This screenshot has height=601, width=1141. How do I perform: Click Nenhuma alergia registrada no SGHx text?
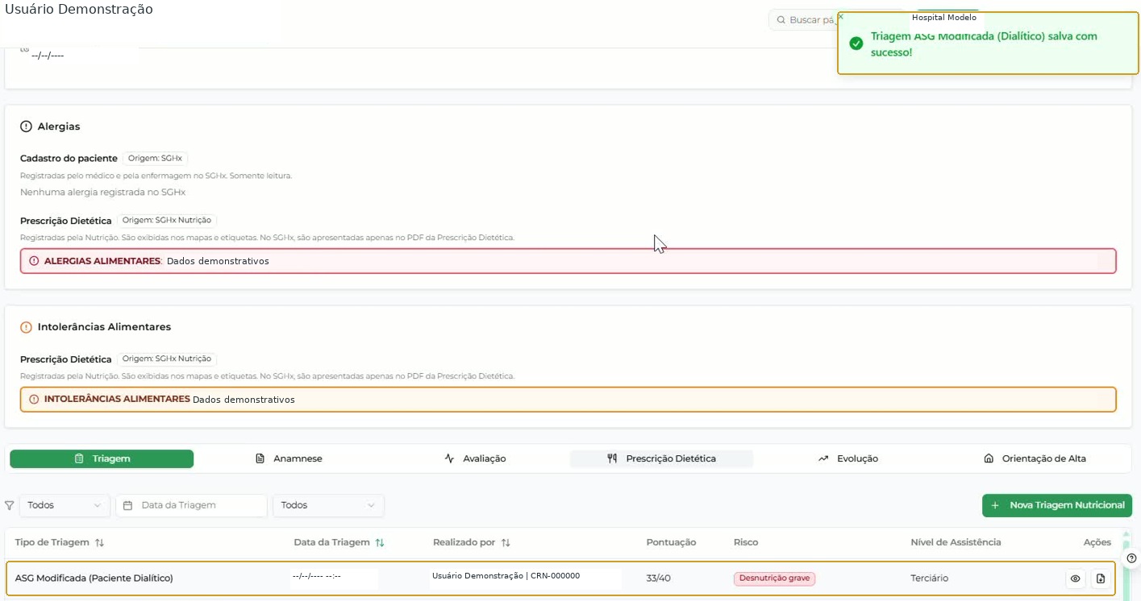tap(102, 193)
